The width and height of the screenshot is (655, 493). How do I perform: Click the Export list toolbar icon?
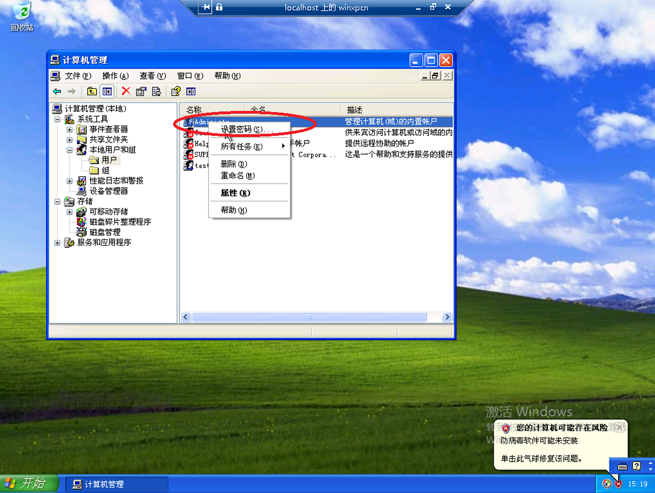point(156,92)
